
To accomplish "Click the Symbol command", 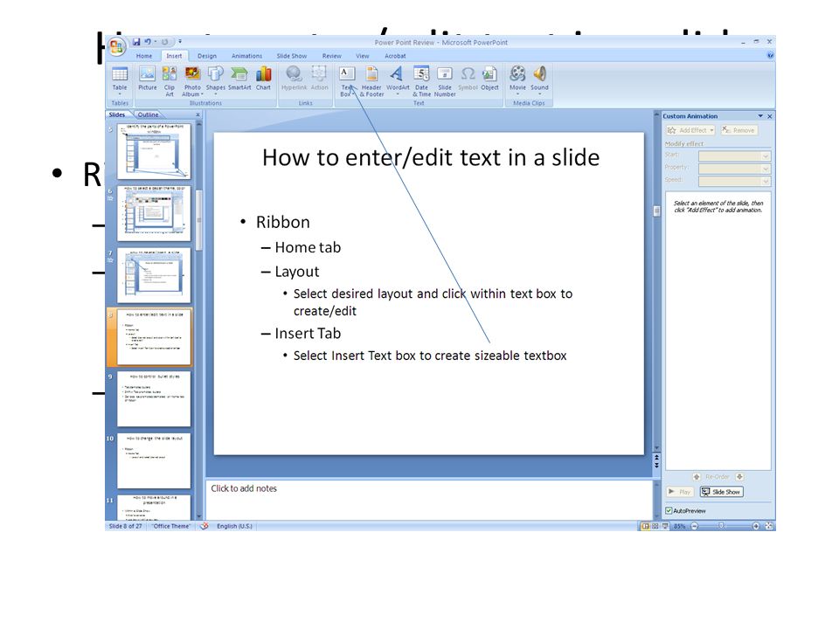I will tap(468, 78).
